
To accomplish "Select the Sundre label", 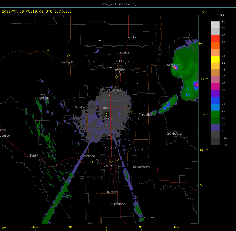I will click(x=80, y=107).
